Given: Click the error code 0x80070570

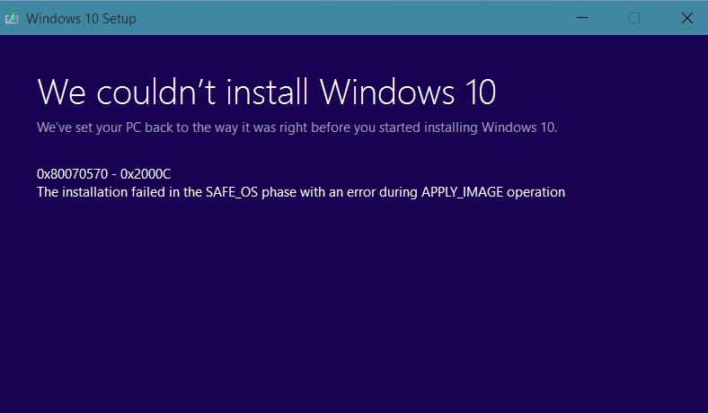Looking at the screenshot, I should (73, 174).
